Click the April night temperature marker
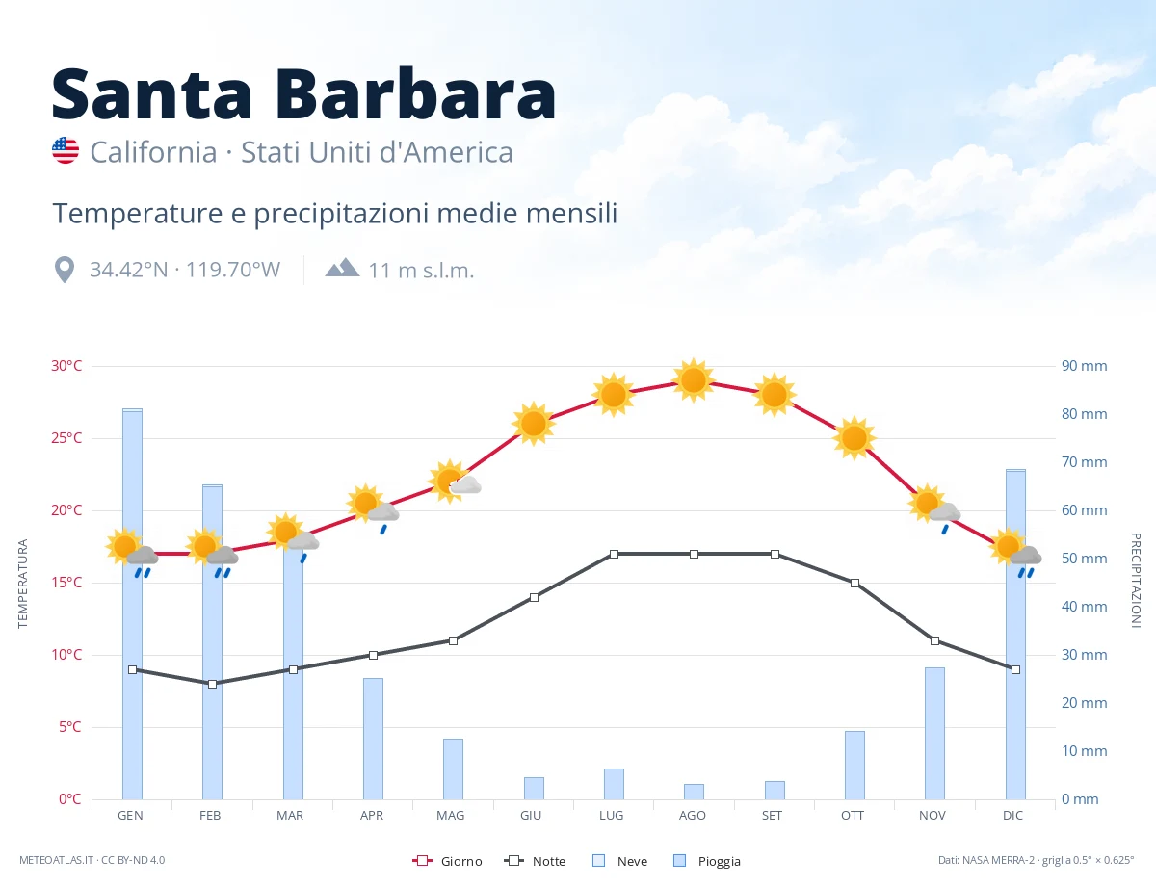This screenshot has height=886, width=1156. point(373,655)
